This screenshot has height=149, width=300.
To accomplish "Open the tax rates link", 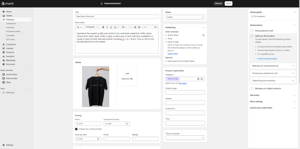I will click(x=183, y=83).
